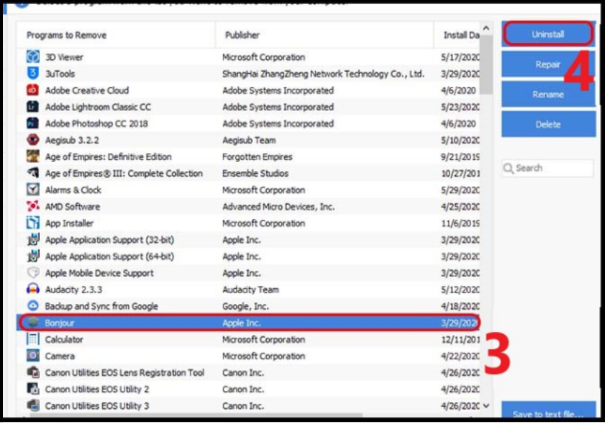Click Advanced Micro Devices, Inc. publisher
Viewport: 605px width, 423px height.
coord(278,207)
